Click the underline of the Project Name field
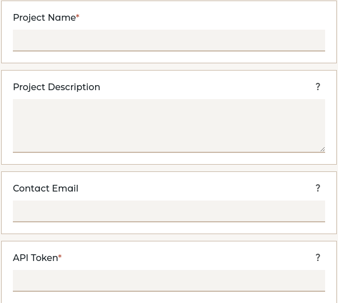Image resolution: width=338 pixels, height=303 pixels. (x=168, y=51)
